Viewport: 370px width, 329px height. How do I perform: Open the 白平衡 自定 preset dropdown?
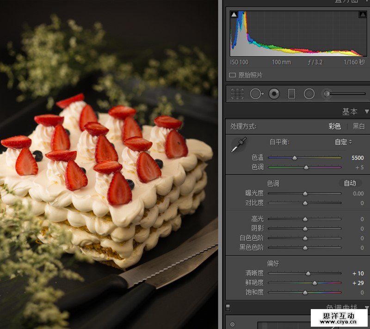[344, 142]
